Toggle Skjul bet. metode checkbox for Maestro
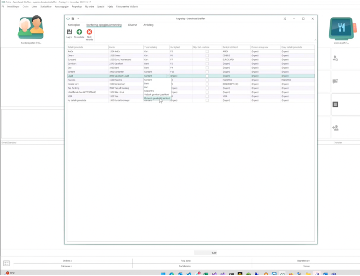Image resolution: width=360 pixels, height=276 pixels. coord(207,80)
